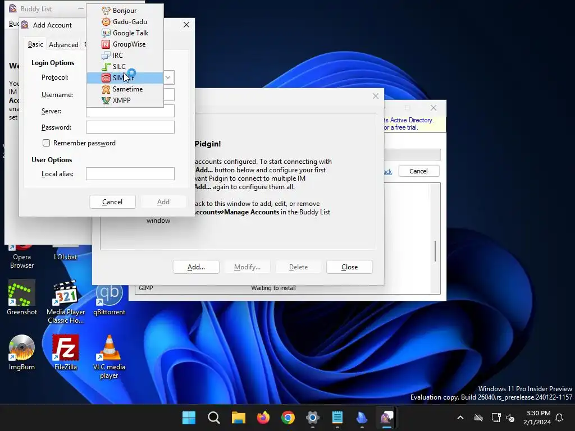Select SILC protocol option
The width and height of the screenshot is (575, 431).
(125, 66)
